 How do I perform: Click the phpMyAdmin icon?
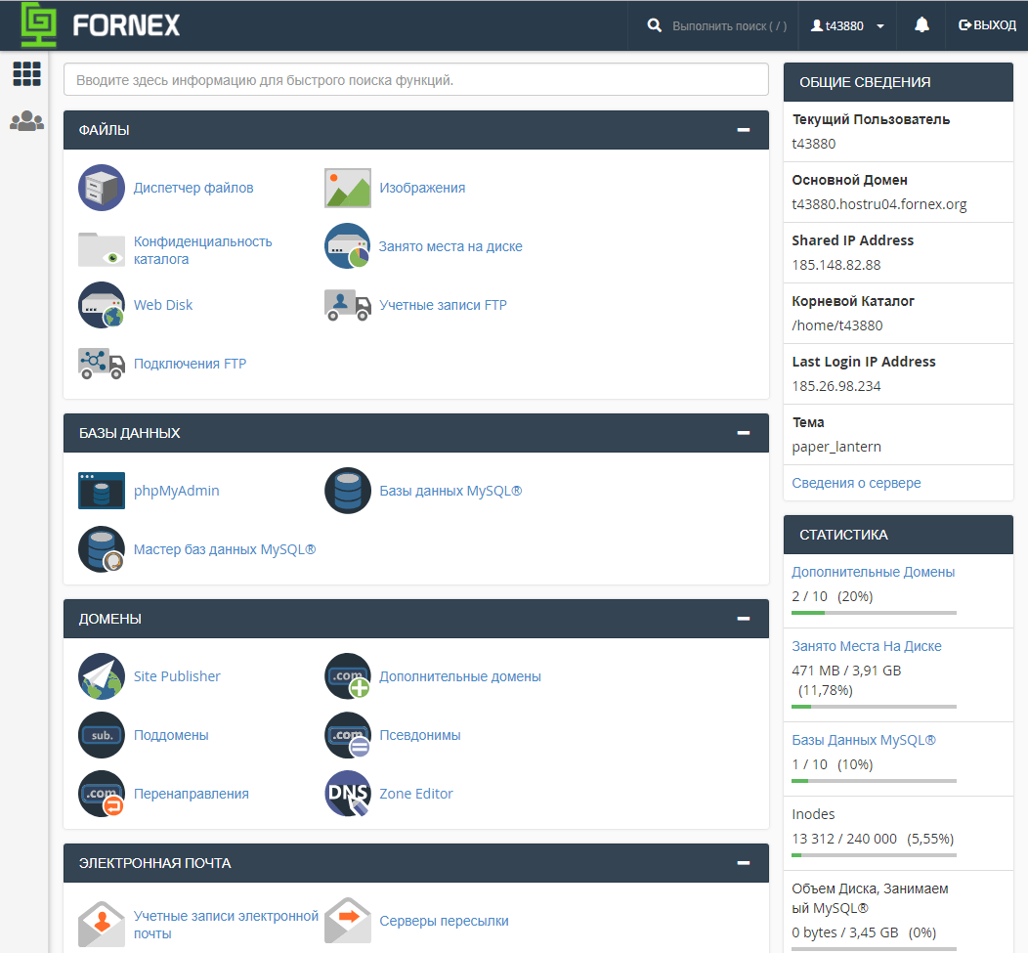coord(102,491)
